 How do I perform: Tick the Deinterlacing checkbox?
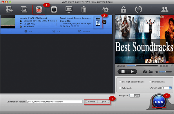(x=150, y=82)
